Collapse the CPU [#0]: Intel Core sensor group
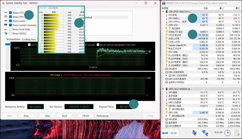 click(x=163, y=12)
